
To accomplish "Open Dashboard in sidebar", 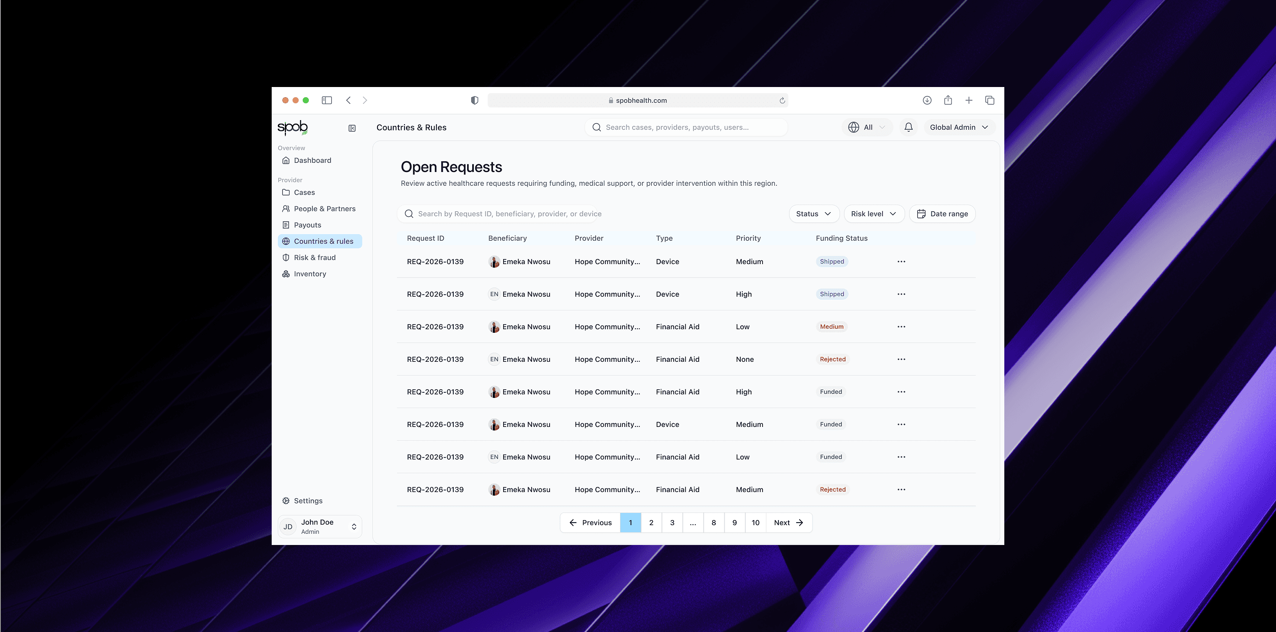I will tap(320, 160).
